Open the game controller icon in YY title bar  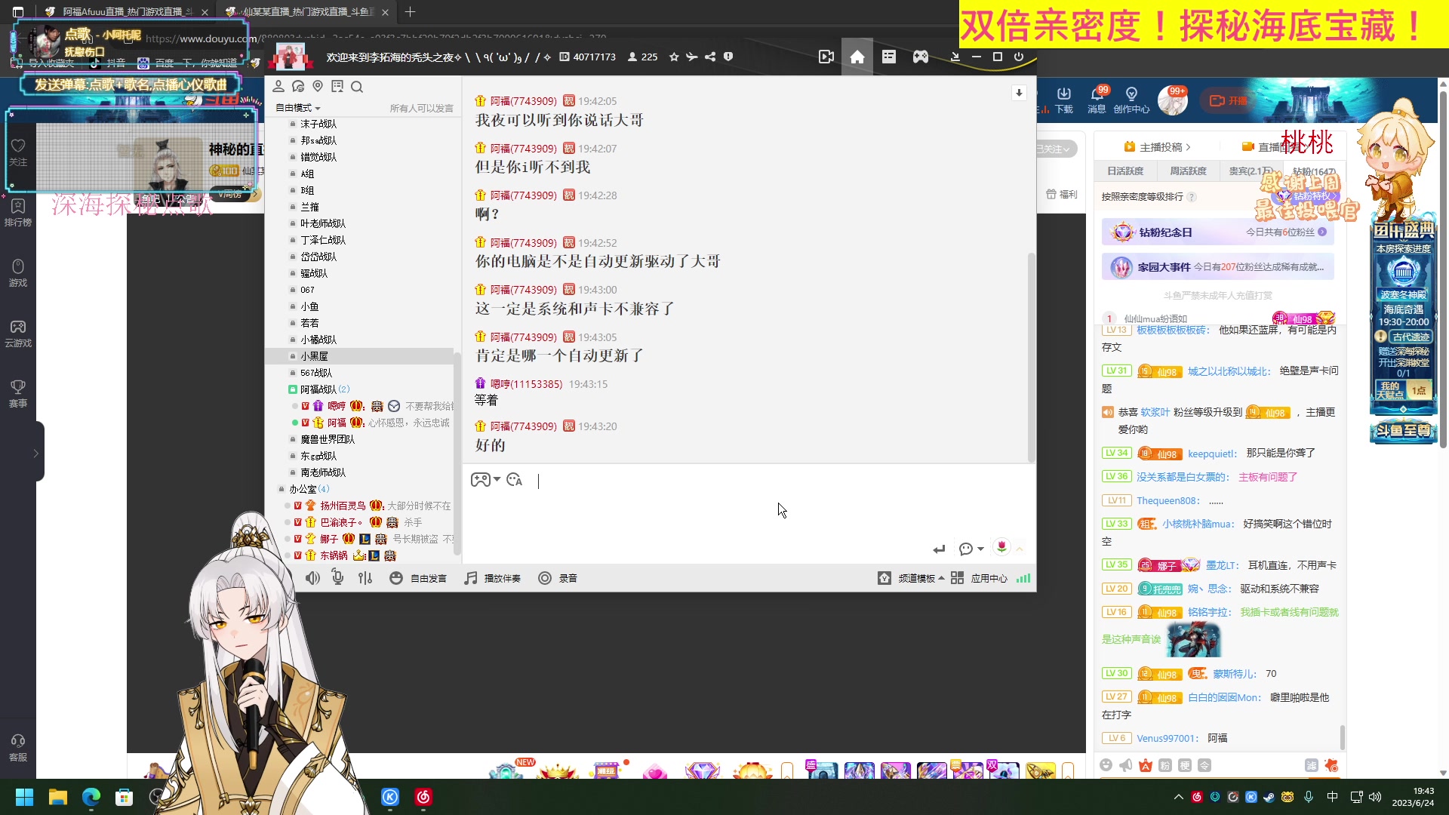pos(921,57)
